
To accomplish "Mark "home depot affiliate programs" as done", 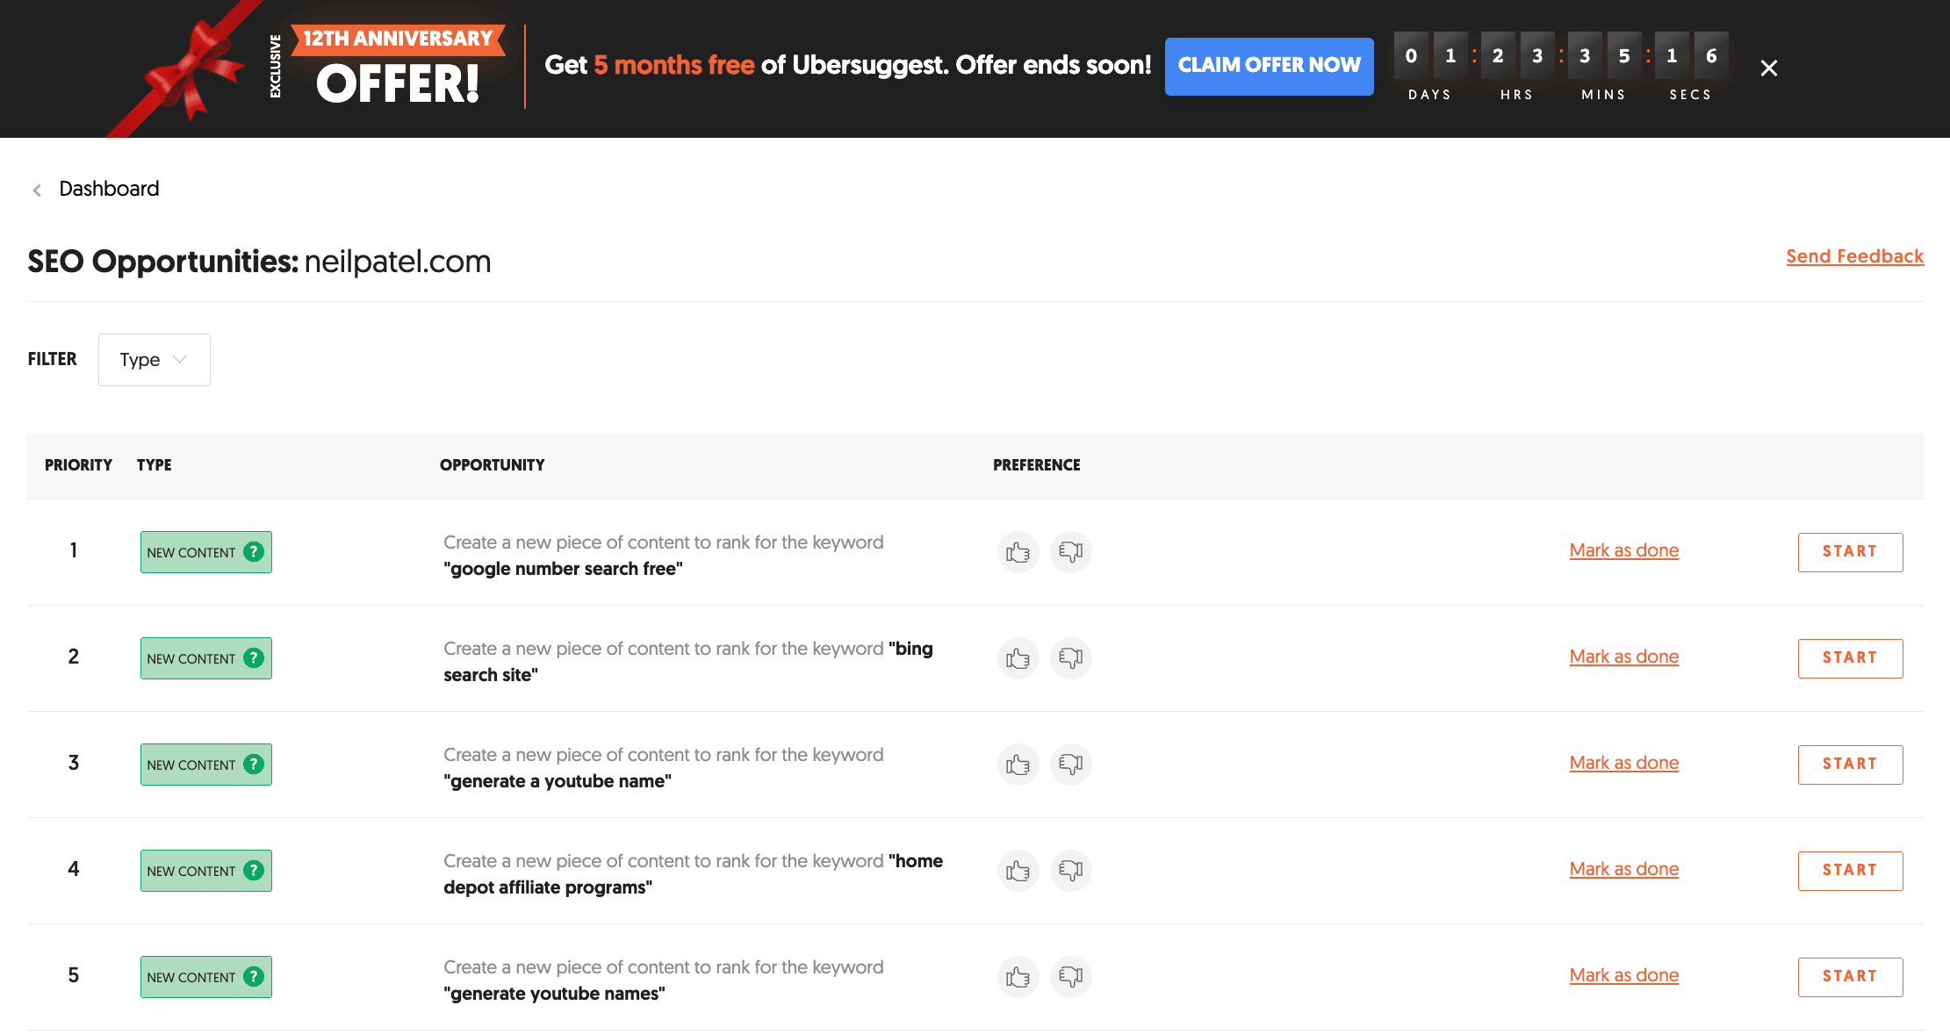I will pos(1623,869).
